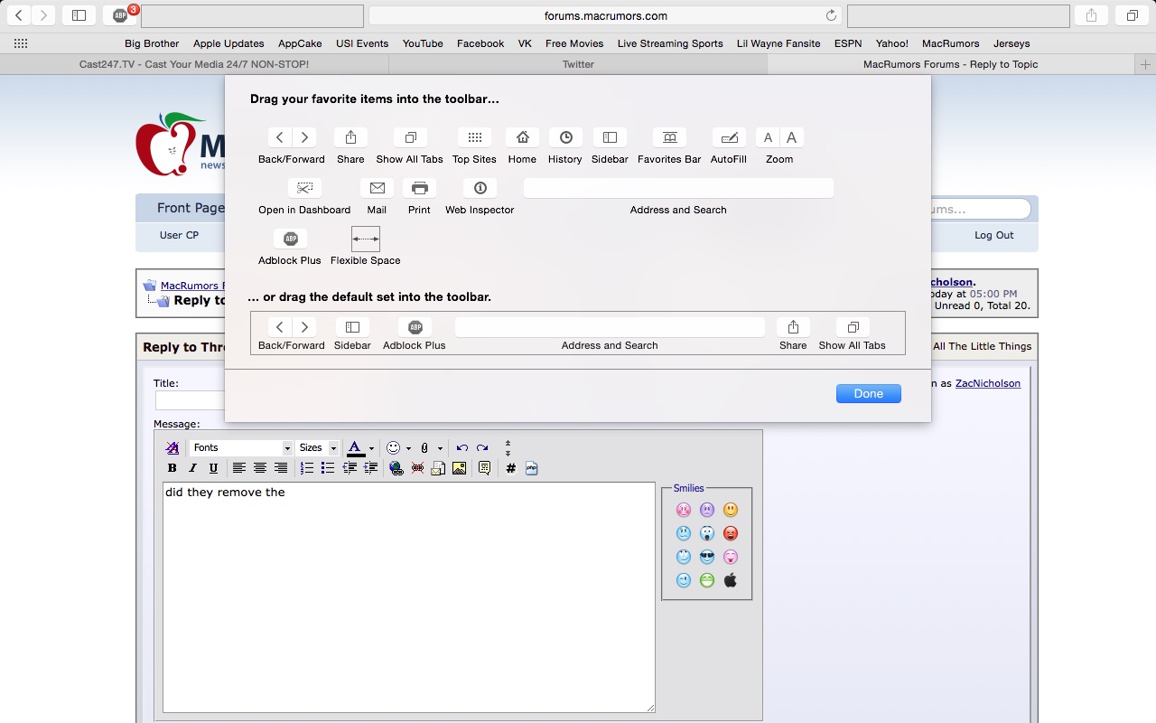Image resolution: width=1156 pixels, height=723 pixels.
Task: Click the Insert Link globe icon
Action: [x=396, y=468]
